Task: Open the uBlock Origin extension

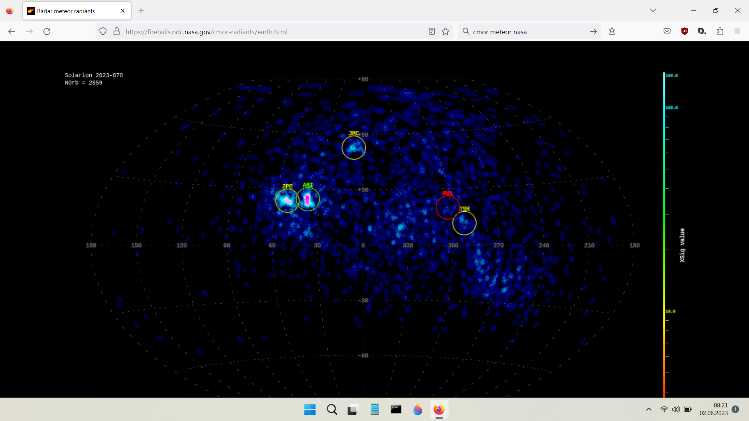Action: click(685, 31)
